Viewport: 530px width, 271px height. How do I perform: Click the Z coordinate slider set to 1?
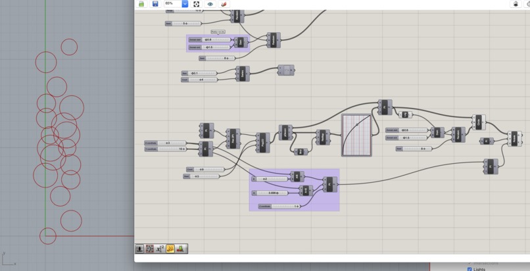point(279,206)
